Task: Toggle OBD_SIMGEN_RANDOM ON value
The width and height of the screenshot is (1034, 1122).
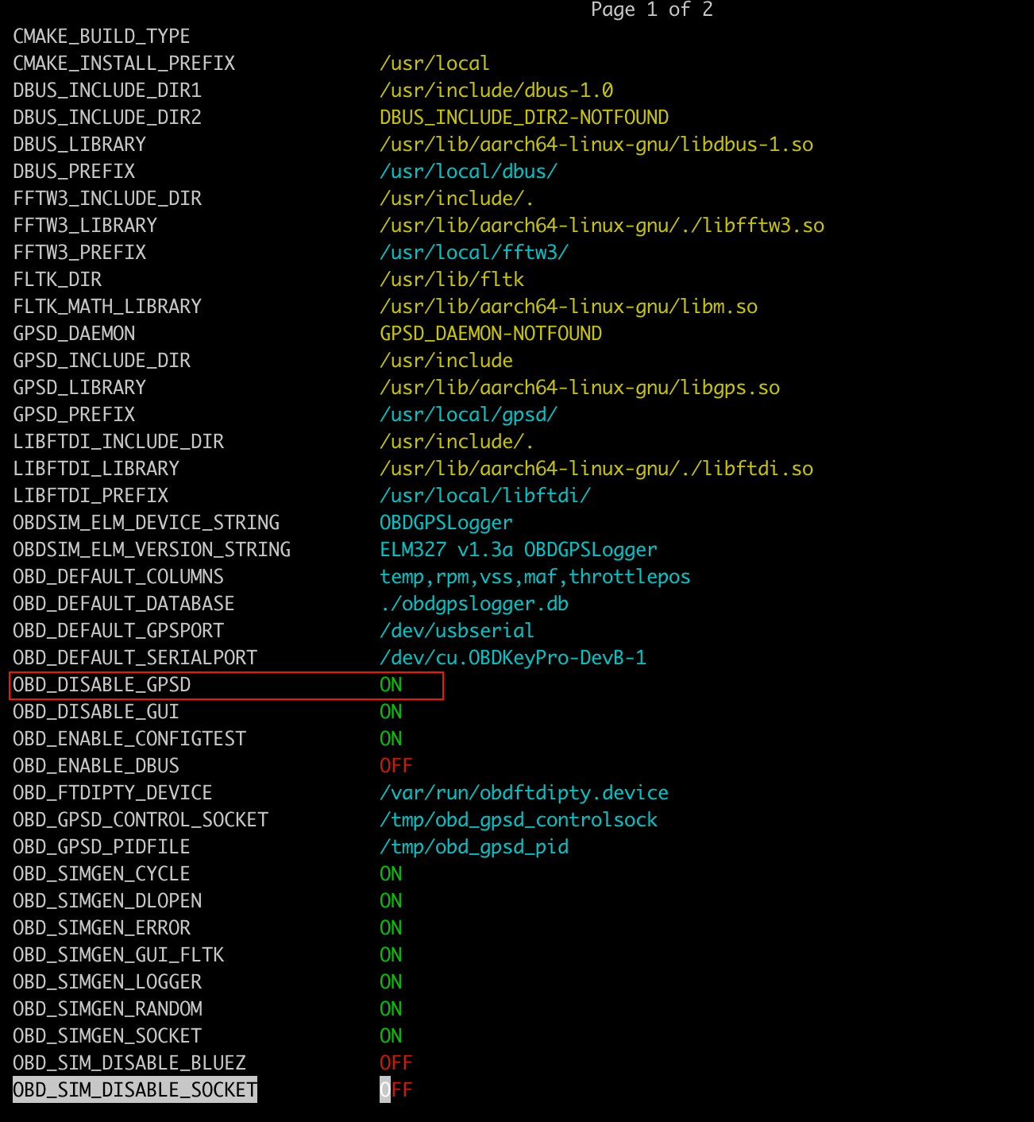Action: pos(391,1009)
